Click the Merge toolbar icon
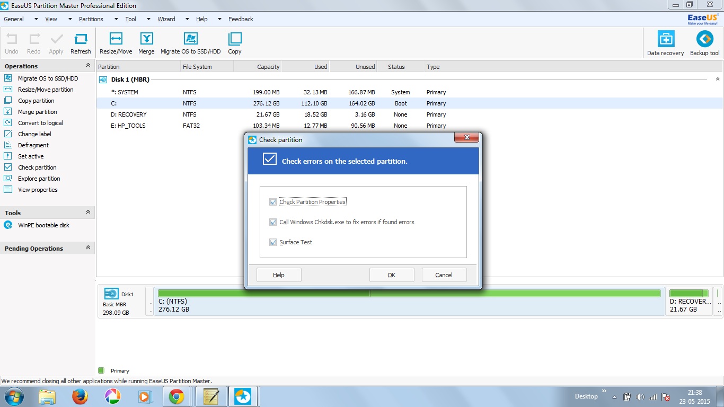The width and height of the screenshot is (724, 407). 146,39
